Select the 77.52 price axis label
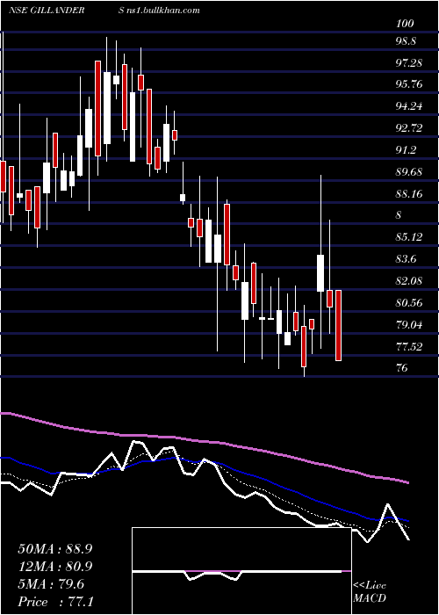This screenshot has height=615, width=439. click(409, 346)
